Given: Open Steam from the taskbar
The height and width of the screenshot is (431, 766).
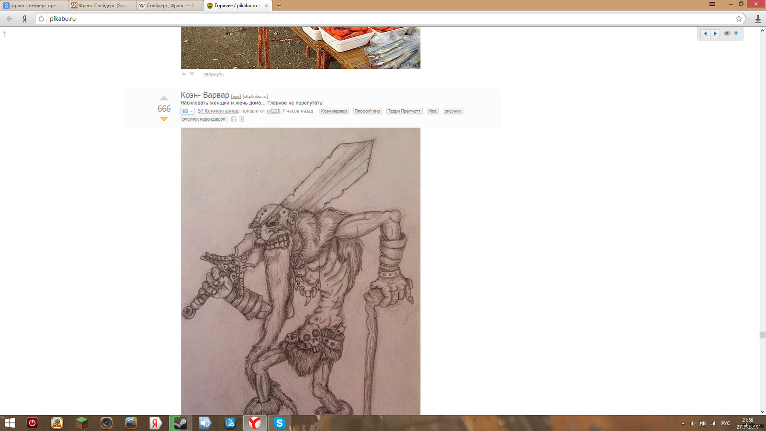Looking at the screenshot, I should [x=180, y=423].
